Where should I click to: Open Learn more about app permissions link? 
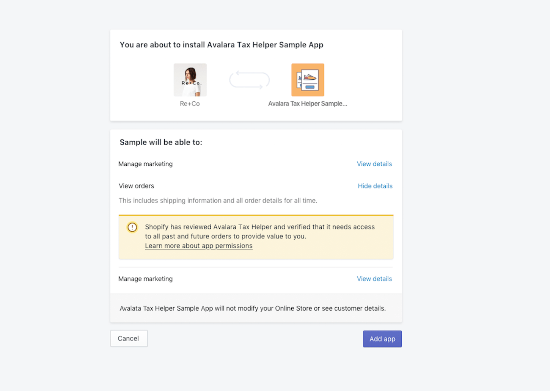point(198,246)
